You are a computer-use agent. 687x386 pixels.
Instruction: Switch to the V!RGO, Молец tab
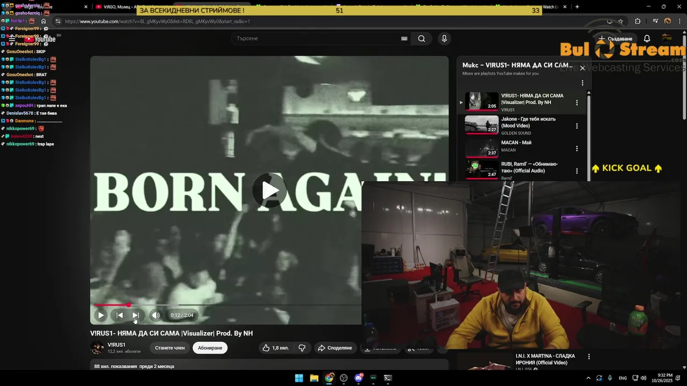(x=132, y=7)
